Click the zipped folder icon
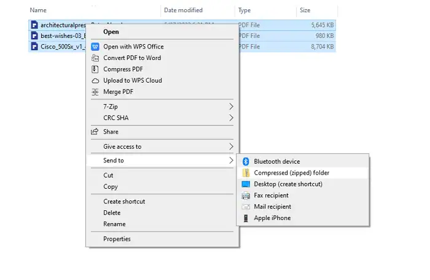The image size is (430, 280). [x=246, y=173]
